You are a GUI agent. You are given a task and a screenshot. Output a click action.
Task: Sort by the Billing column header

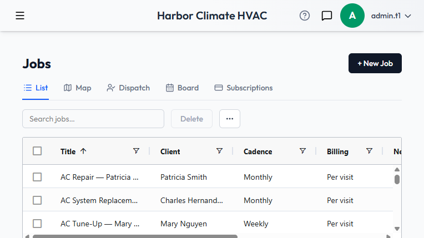click(x=337, y=151)
